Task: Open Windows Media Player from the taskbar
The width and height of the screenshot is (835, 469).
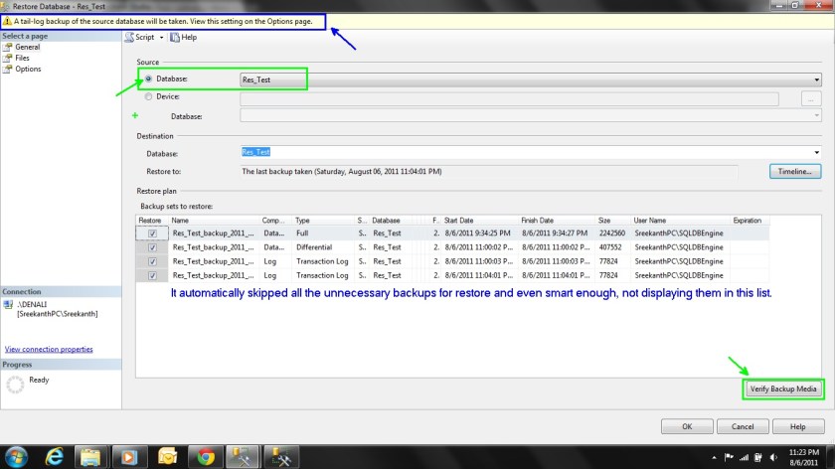Action: click(x=129, y=456)
